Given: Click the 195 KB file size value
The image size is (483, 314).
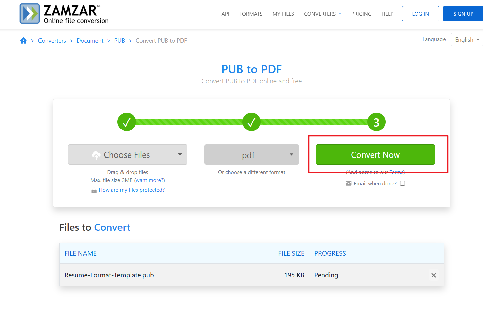Looking at the screenshot, I should tap(294, 275).
